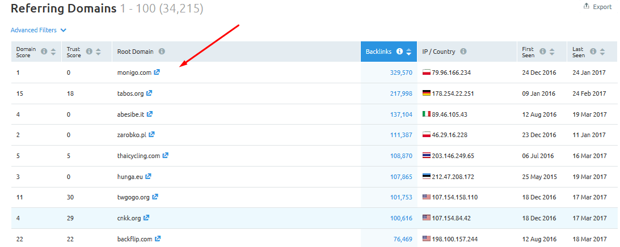The height and width of the screenshot is (247, 620).
Task: Sort table by Last Seen arrows
Action: [x=602, y=52]
